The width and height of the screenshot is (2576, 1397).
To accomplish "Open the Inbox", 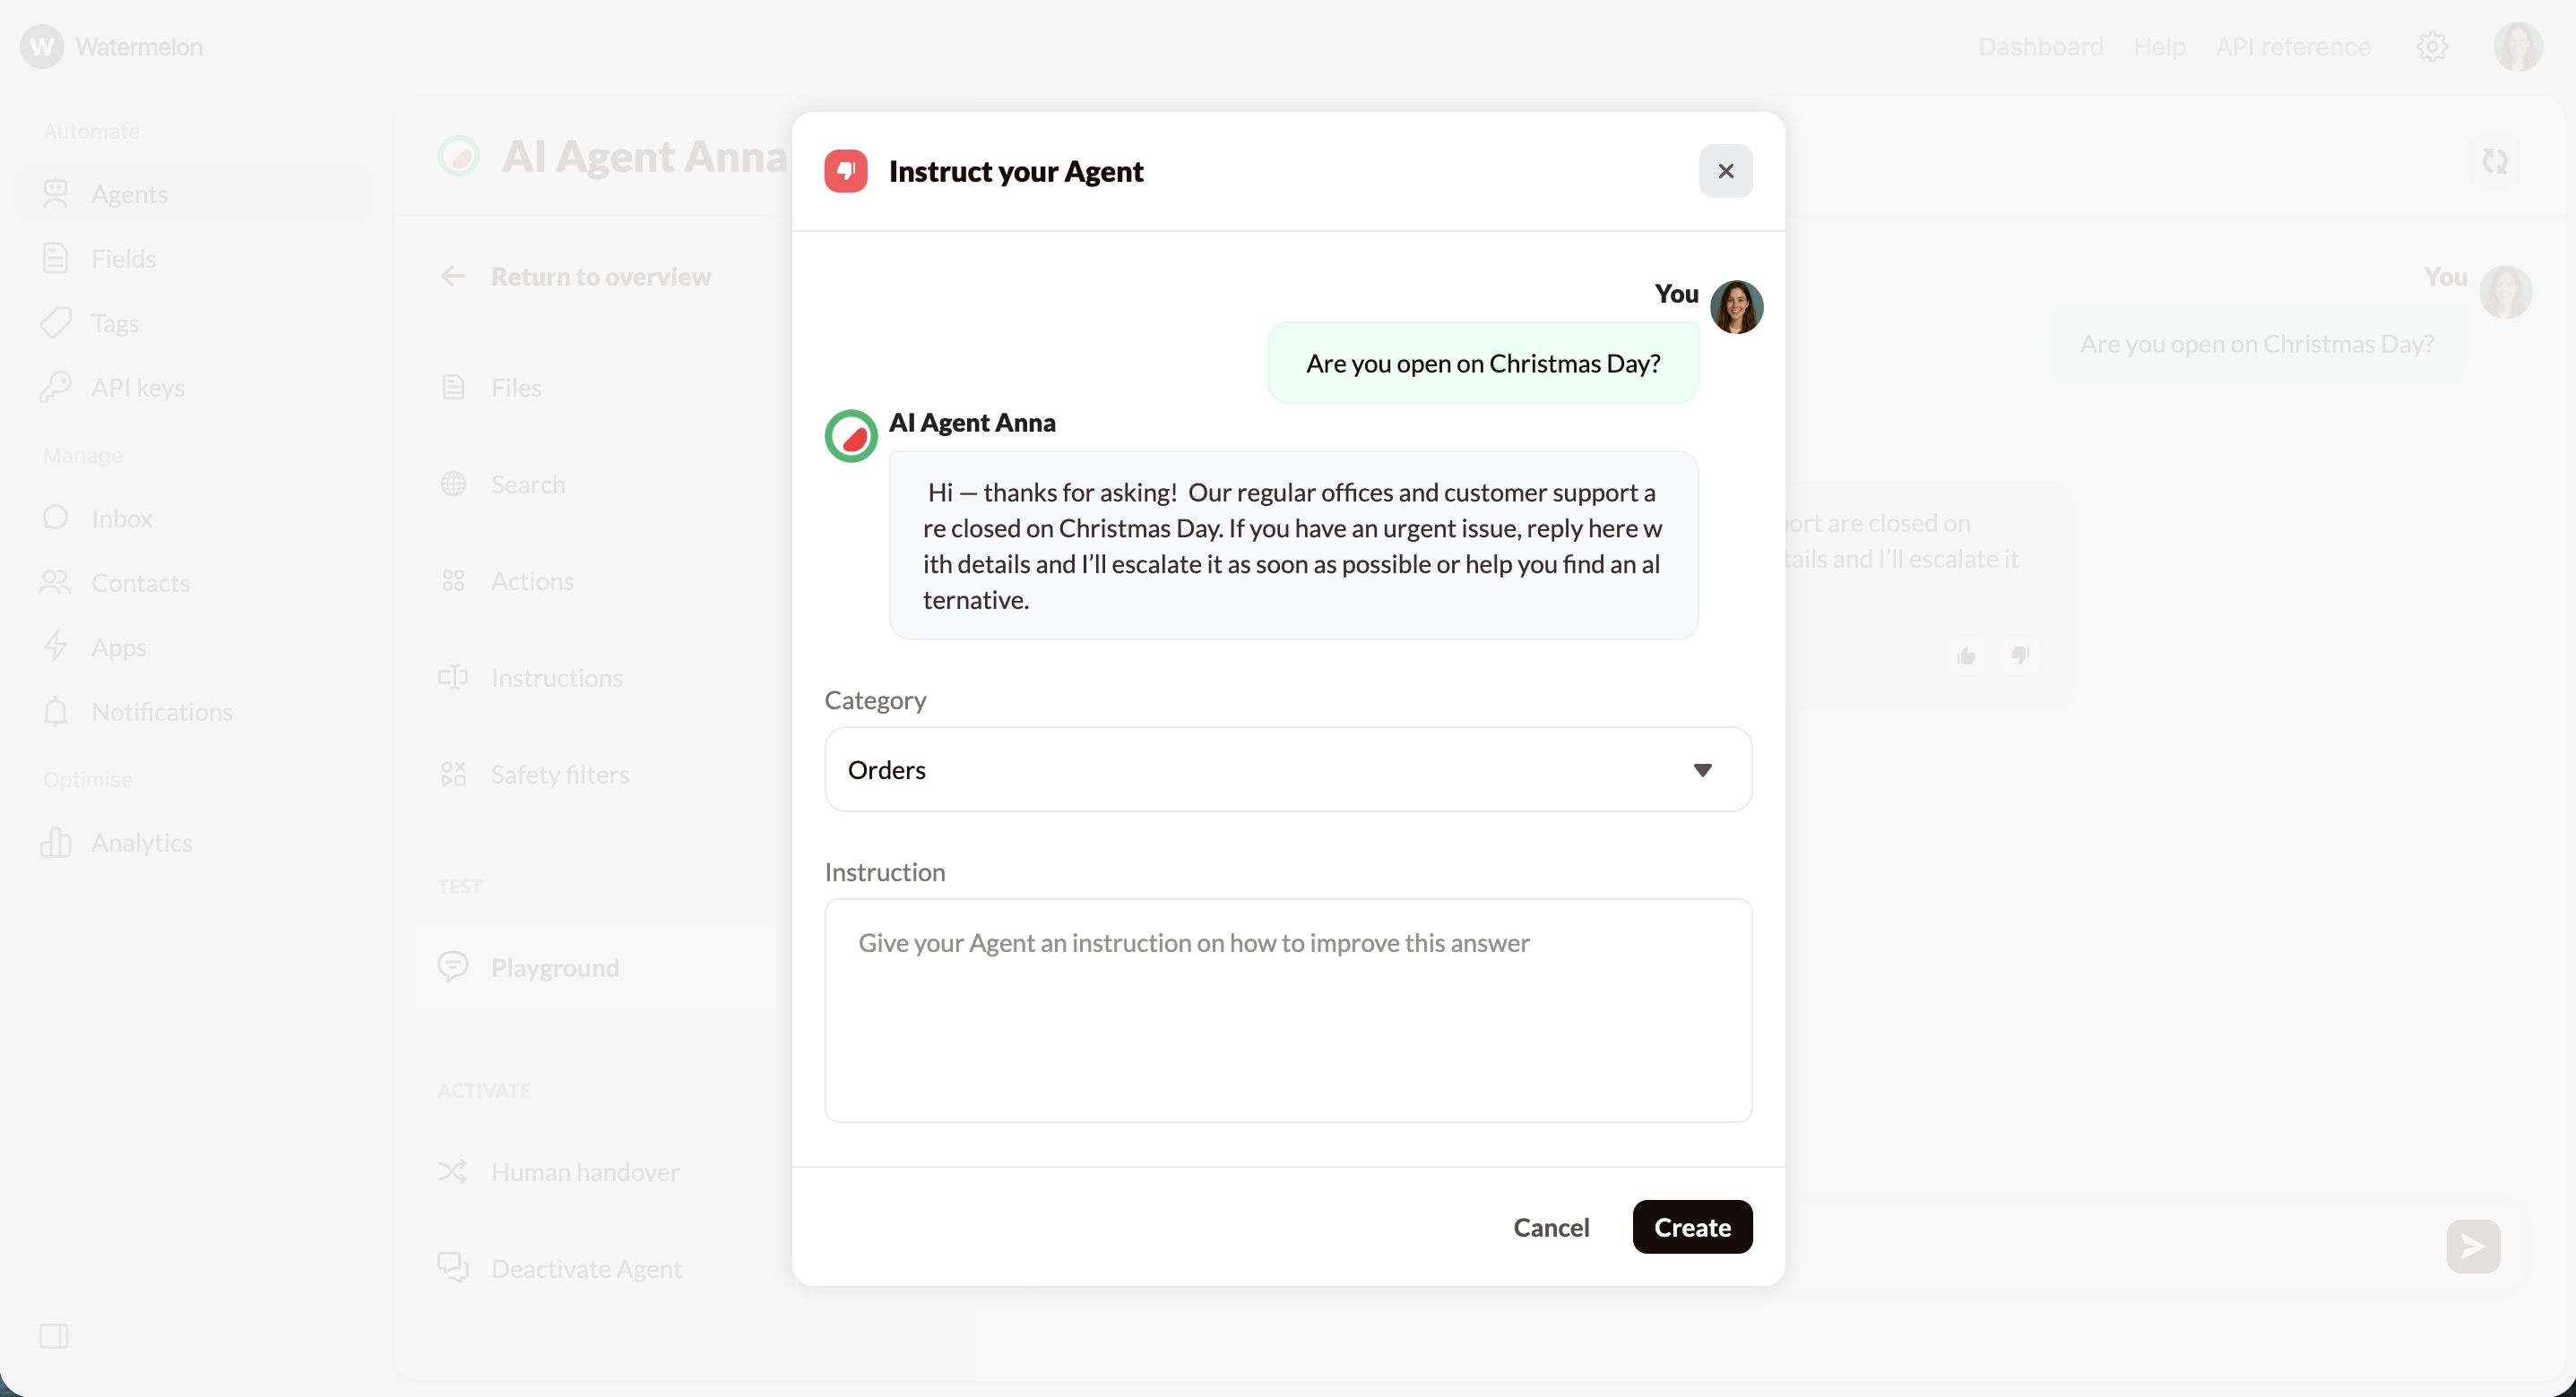I will pos(120,518).
